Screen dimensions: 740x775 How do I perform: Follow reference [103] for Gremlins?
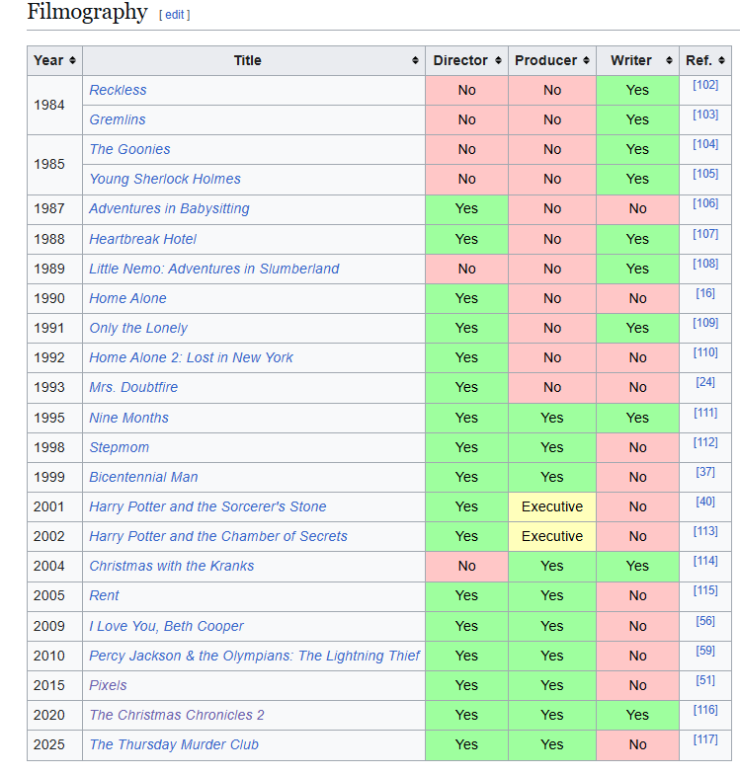[705, 115]
